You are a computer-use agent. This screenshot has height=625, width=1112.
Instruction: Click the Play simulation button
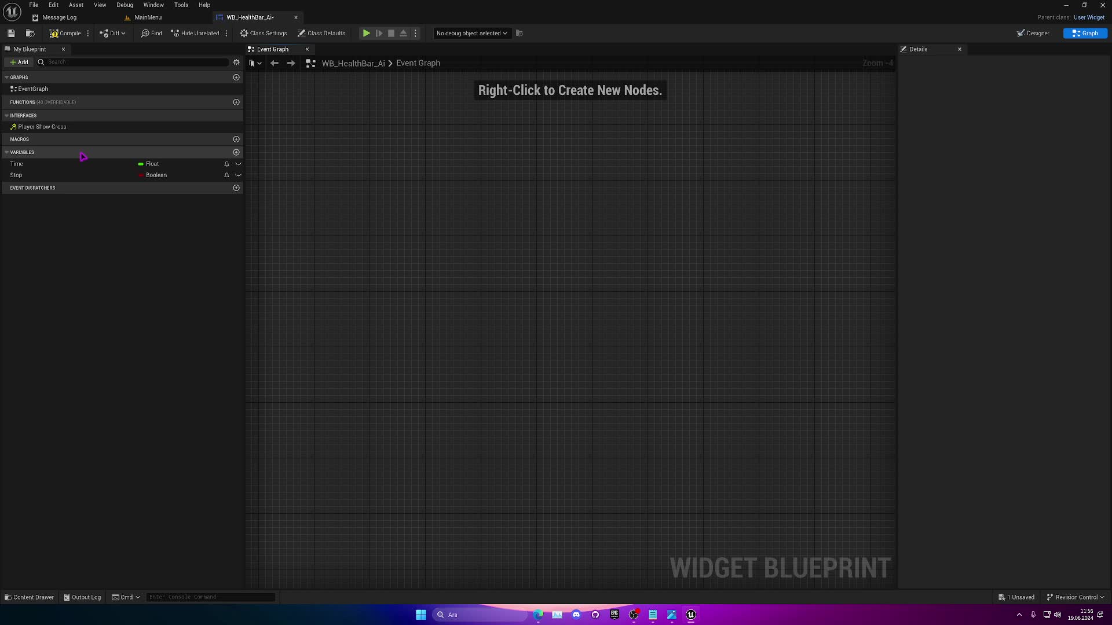point(366,33)
